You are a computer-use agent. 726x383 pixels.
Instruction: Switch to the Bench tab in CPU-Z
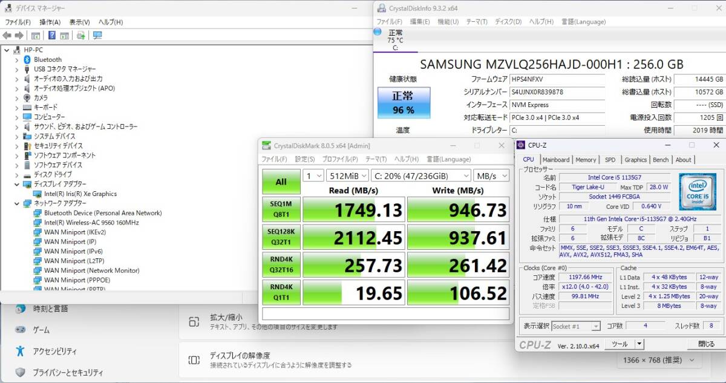[661, 159]
